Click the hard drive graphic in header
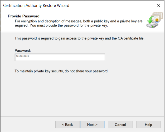This screenshot has height=133, width=165. (152, 25)
